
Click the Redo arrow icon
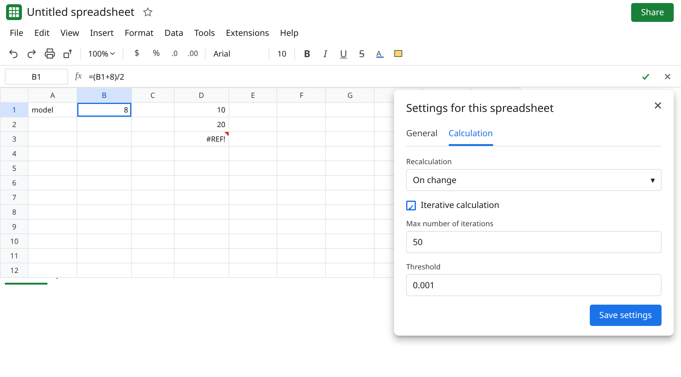tap(32, 54)
